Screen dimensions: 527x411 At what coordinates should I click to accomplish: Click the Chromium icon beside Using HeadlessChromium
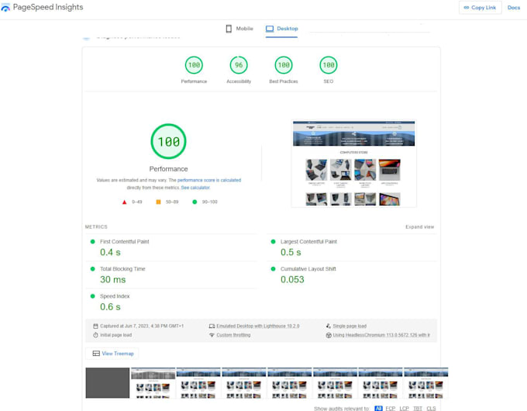pyautogui.click(x=329, y=335)
